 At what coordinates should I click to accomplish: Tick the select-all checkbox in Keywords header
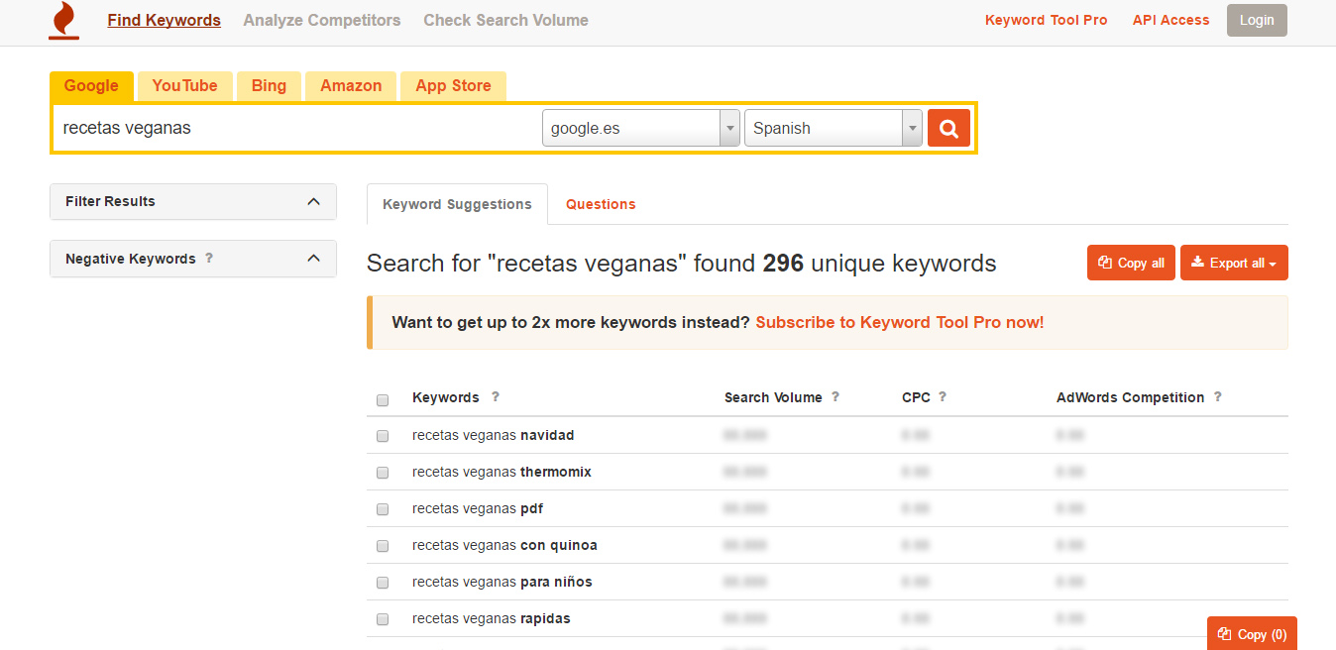coord(383,400)
